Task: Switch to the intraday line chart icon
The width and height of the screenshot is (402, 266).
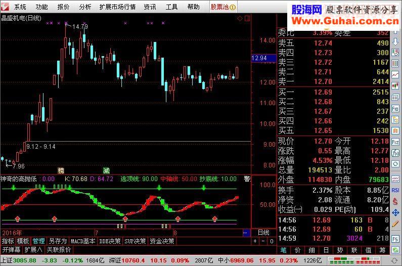Action: [395, 74]
